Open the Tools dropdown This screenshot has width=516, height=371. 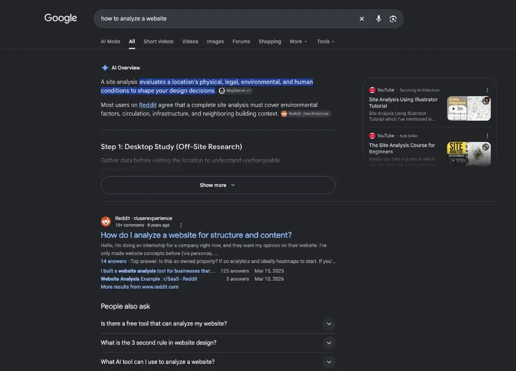pyautogui.click(x=325, y=42)
